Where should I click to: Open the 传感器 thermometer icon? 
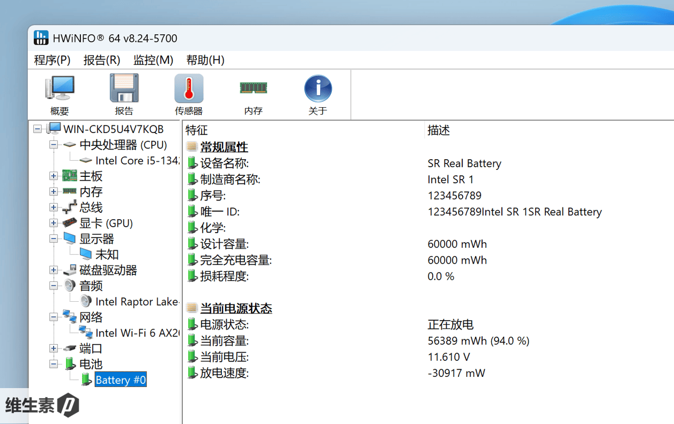(x=189, y=89)
